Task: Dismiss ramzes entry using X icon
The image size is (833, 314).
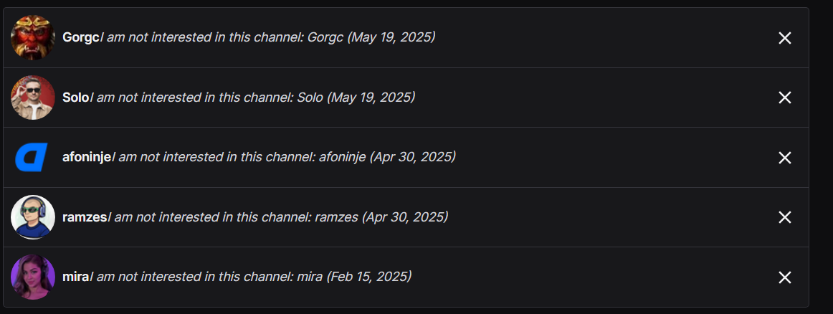Action: coord(784,217)
